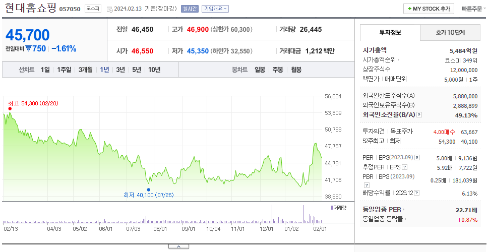Click the 상한가 60,300 text
This screenshot has height=252, width=488.
pyautogui.click(x=231, y=30)
